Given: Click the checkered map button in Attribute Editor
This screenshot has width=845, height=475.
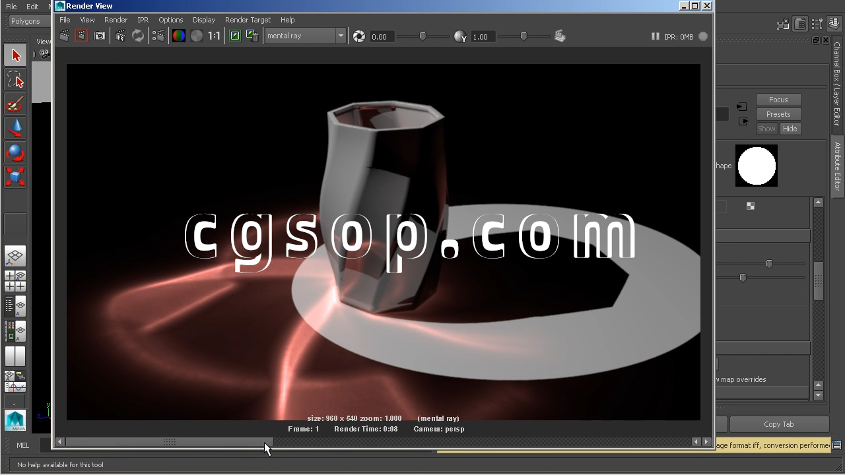Looking at the screenshot, I should coord(751,206).
